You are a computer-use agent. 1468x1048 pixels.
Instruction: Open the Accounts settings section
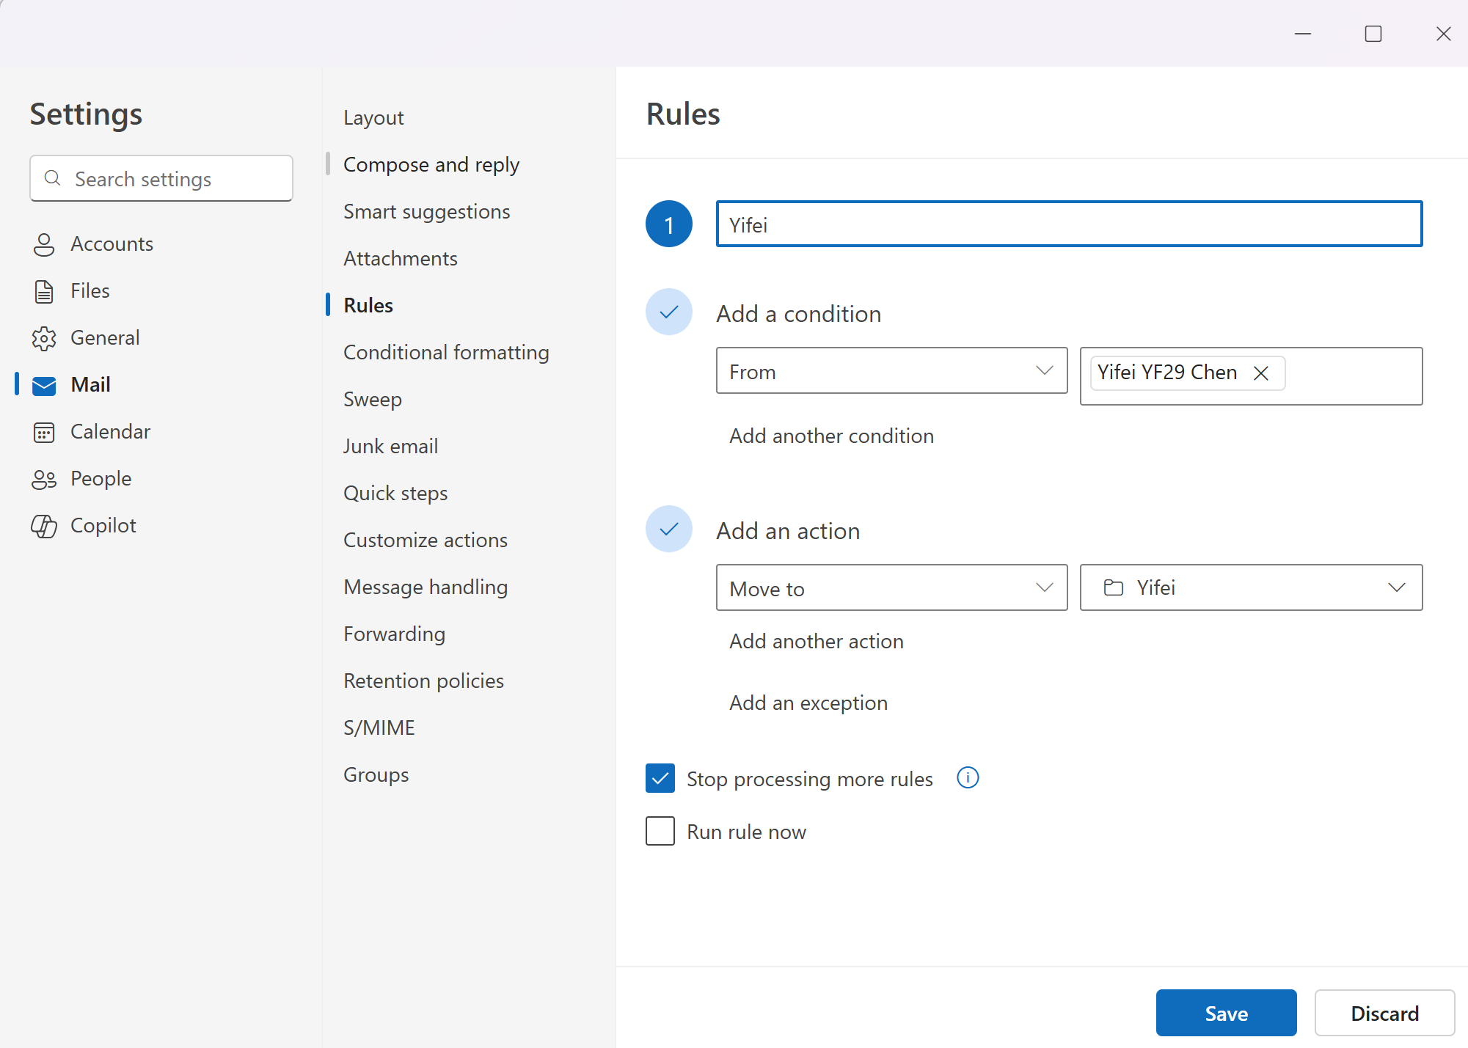pyautogui.click(x=112, y=243)
